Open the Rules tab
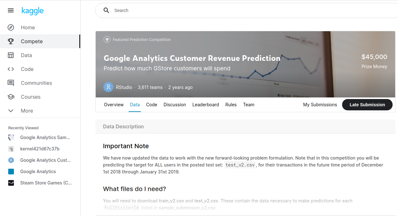The width and height of the screenshot is (398, 216). 231,105
